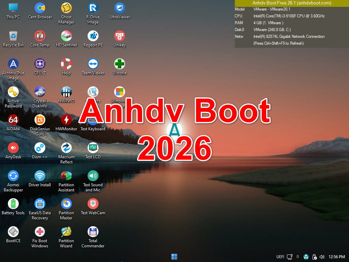This screenshot has height=262, width=349.
Task: Start Partition Assistant tool
Action: (66, 181)
